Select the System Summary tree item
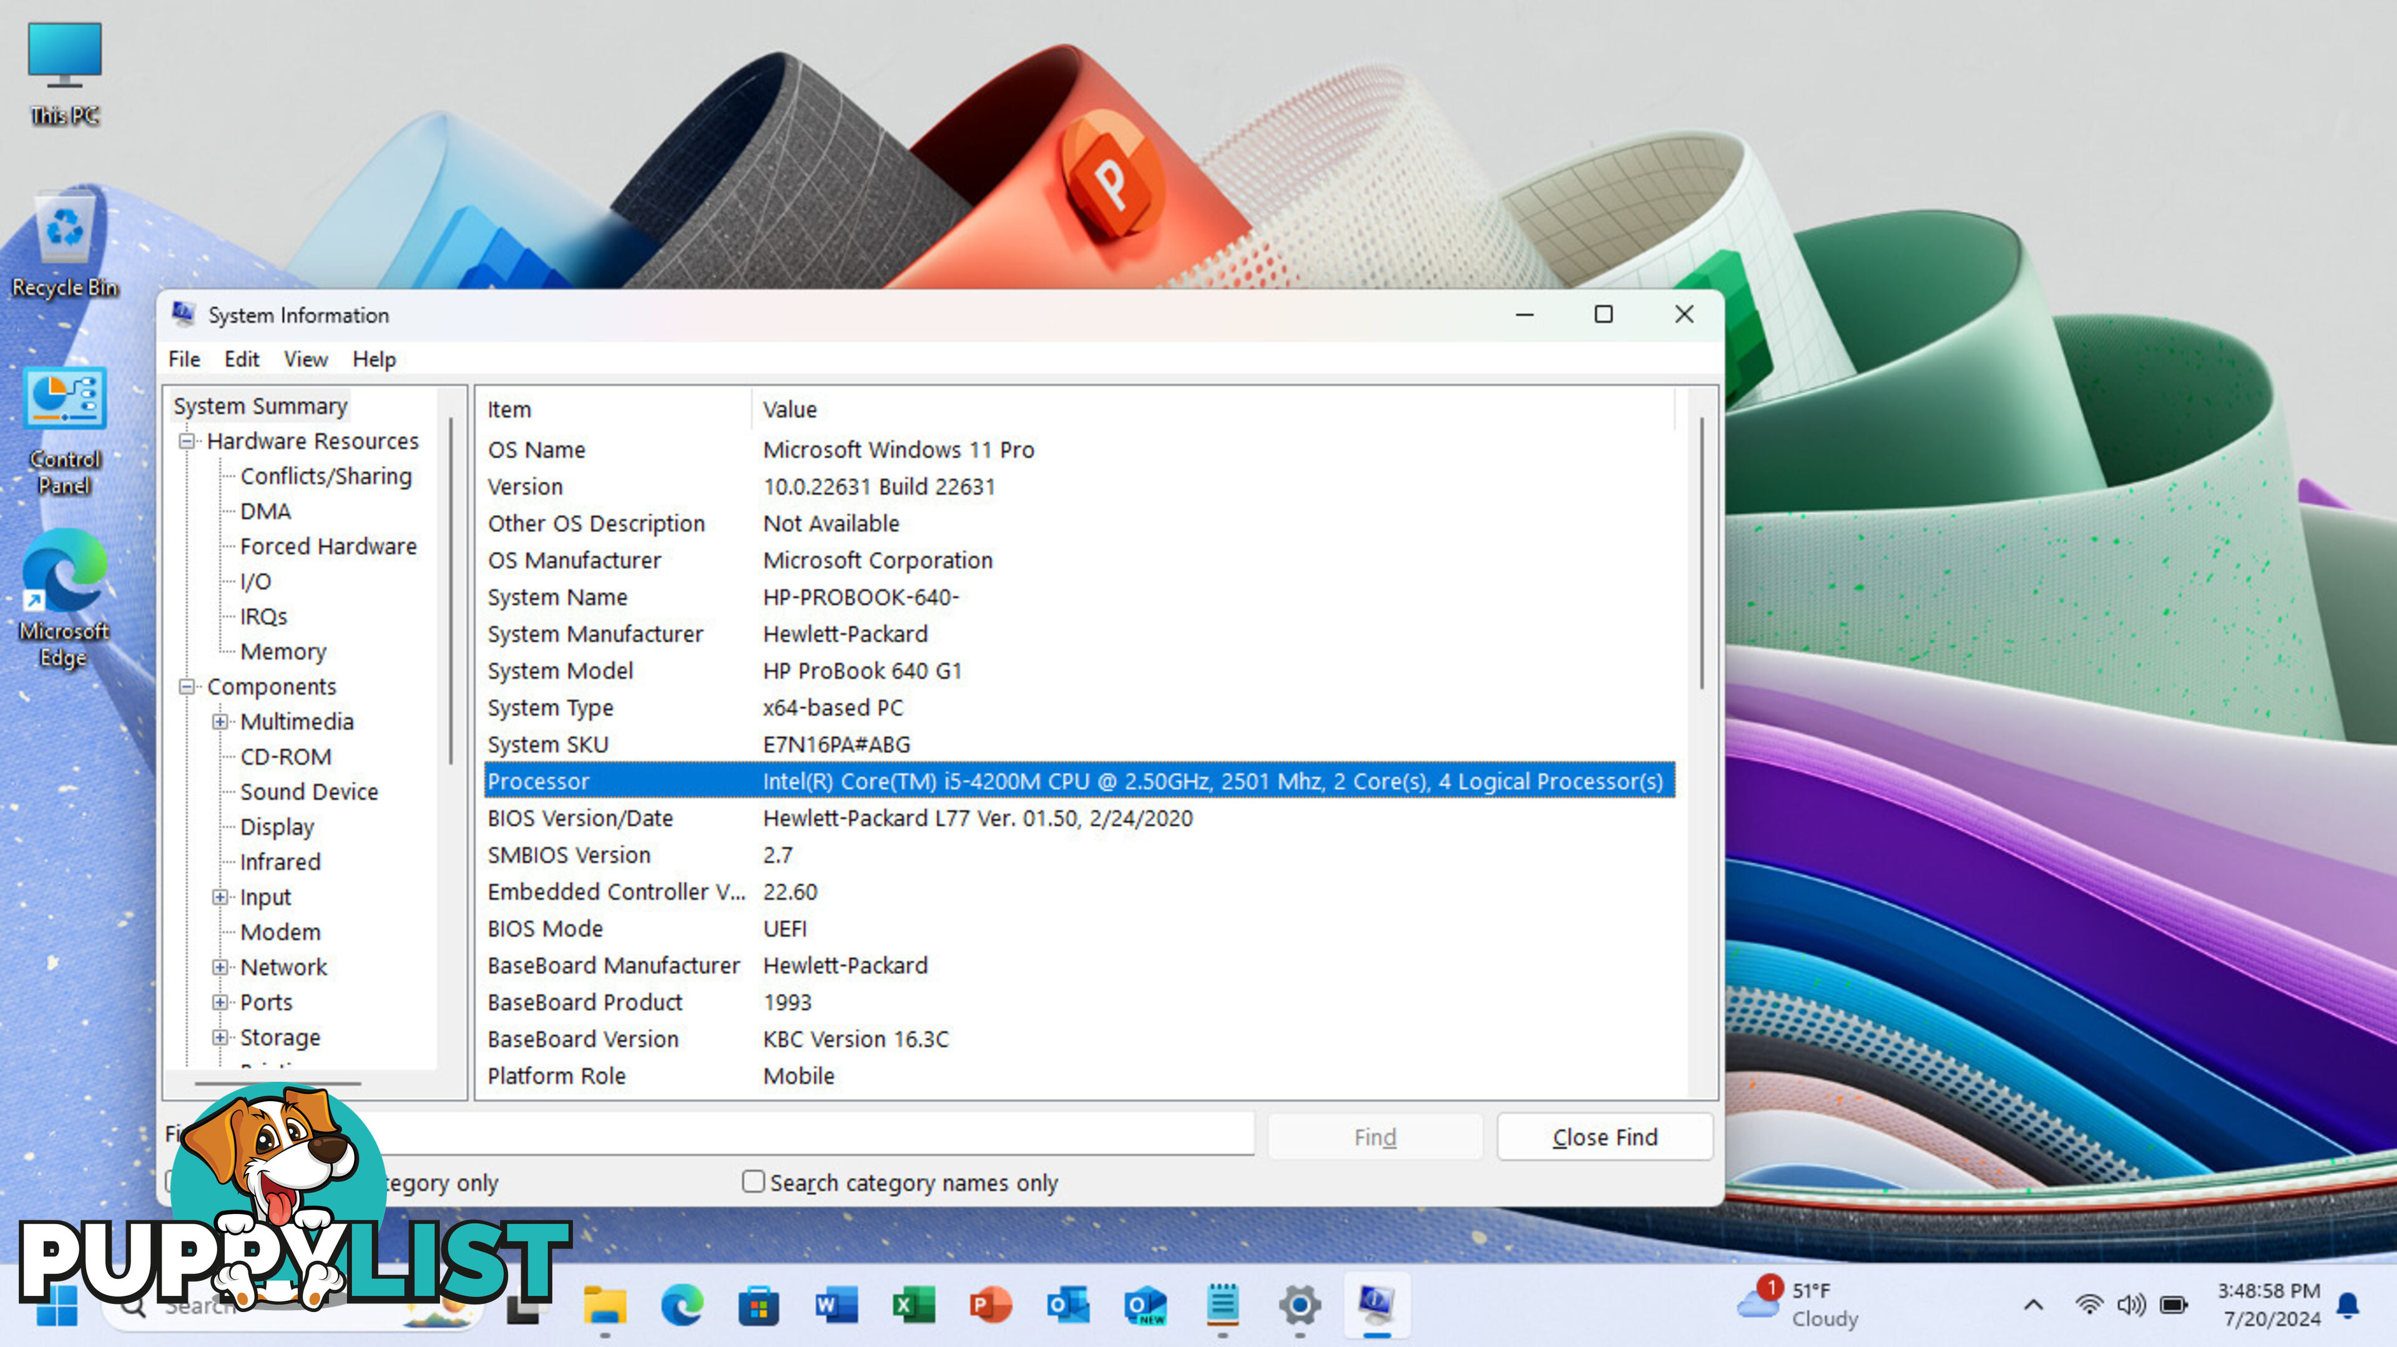The width and height of the screenshot is (2397, 1347). pos(260,404)
